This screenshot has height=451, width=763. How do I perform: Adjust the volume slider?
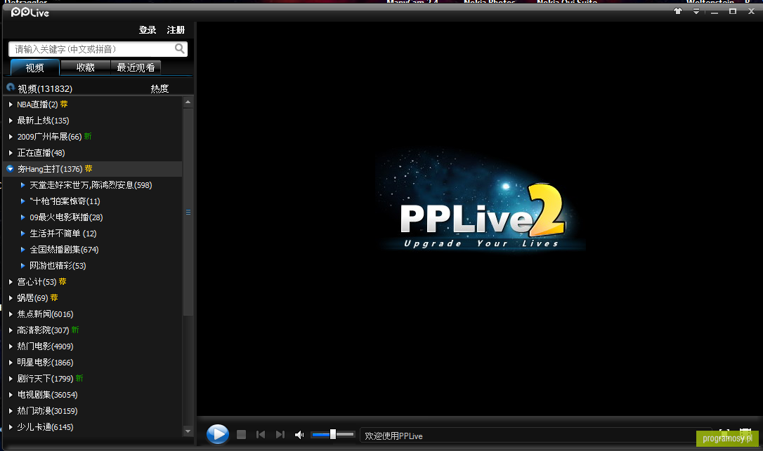[333, 434]
